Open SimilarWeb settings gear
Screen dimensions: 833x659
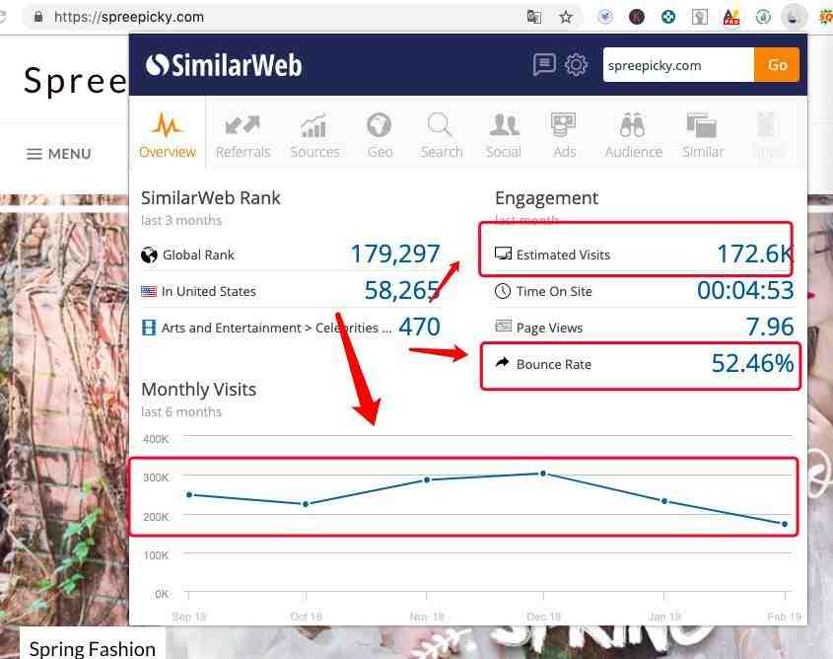576,65
